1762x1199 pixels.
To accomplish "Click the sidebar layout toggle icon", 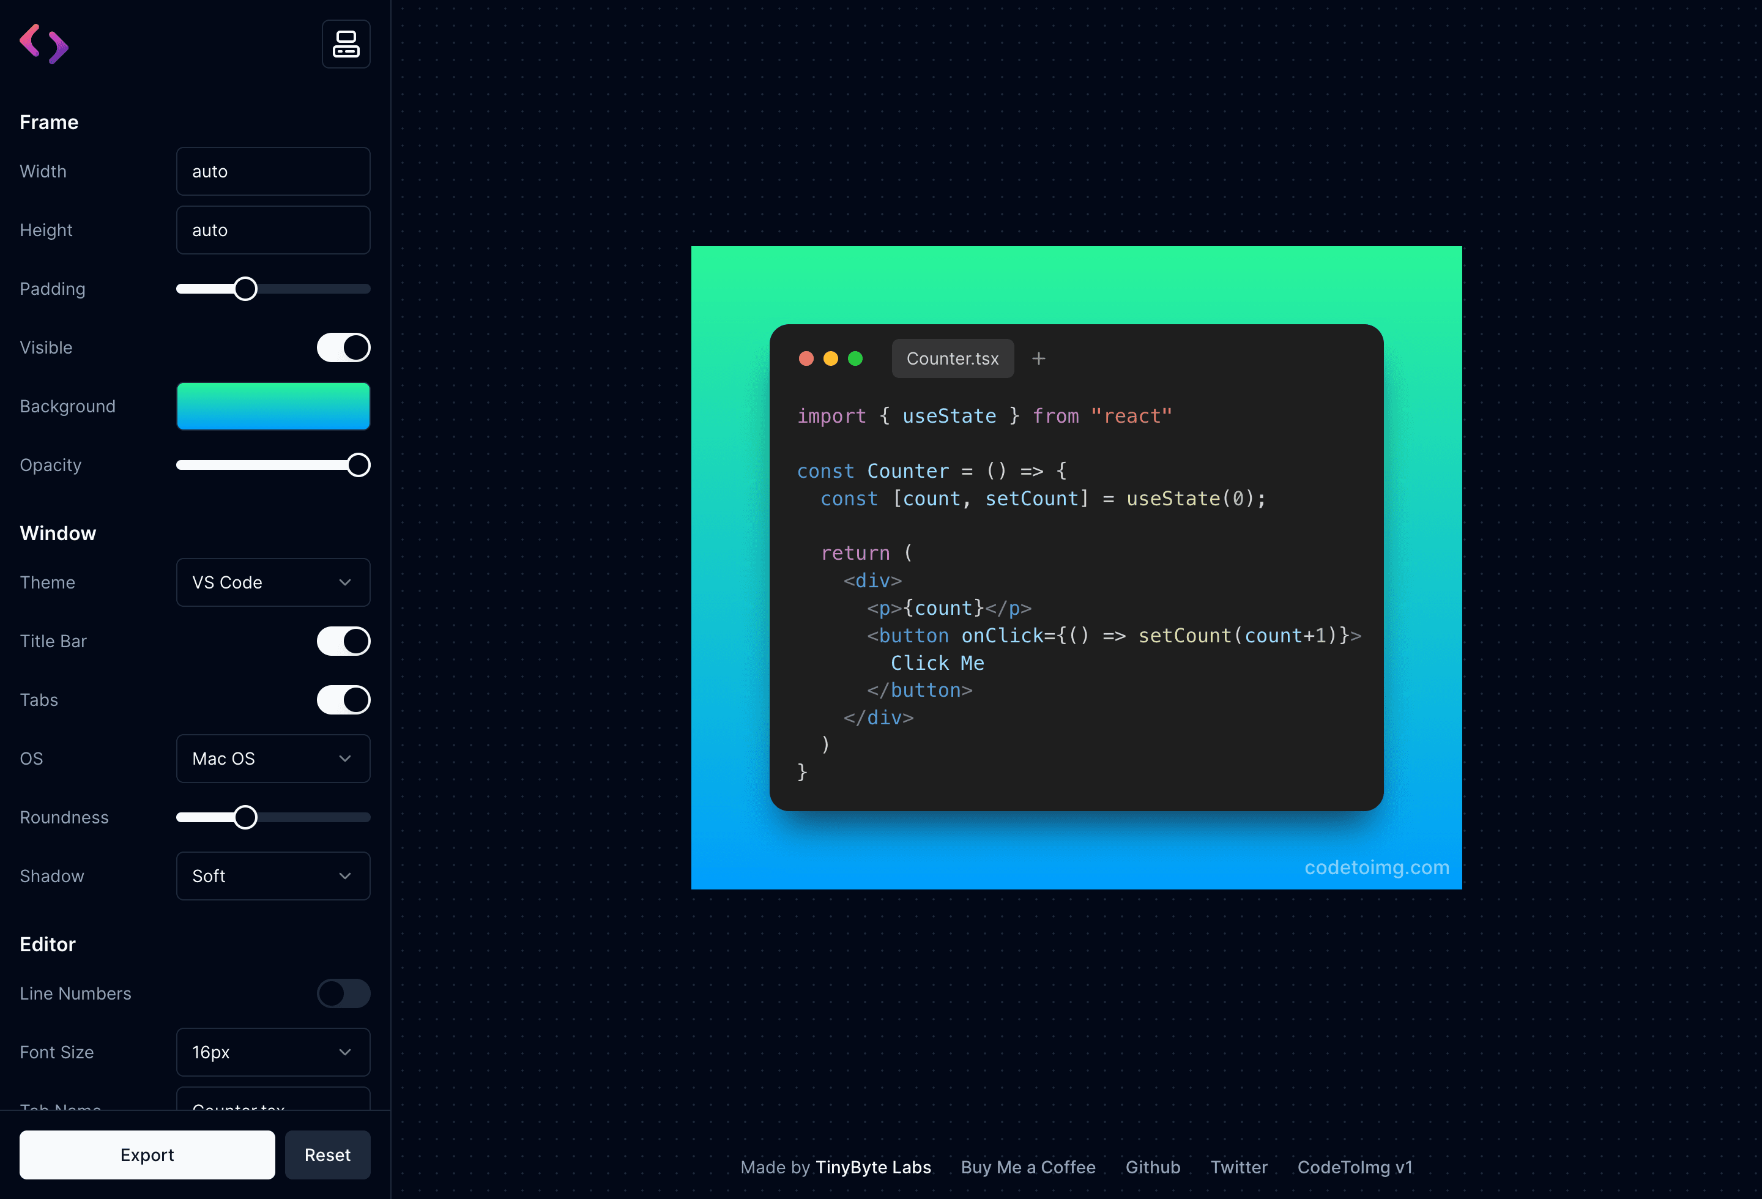I will [x=346, y=44].
